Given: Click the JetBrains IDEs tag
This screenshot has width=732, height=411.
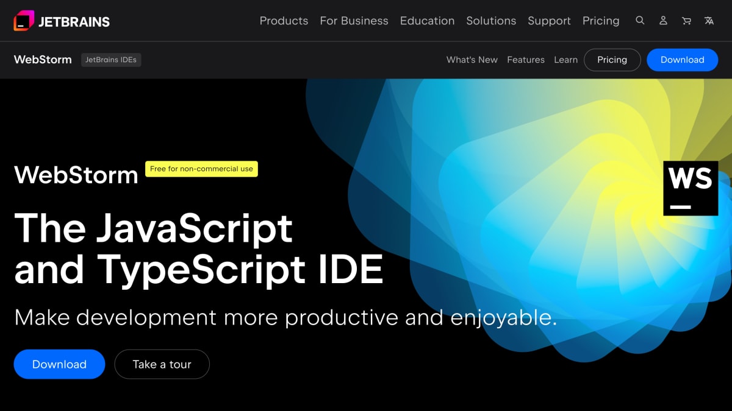Looking at the screenshot, I should [x=111, y=60].
